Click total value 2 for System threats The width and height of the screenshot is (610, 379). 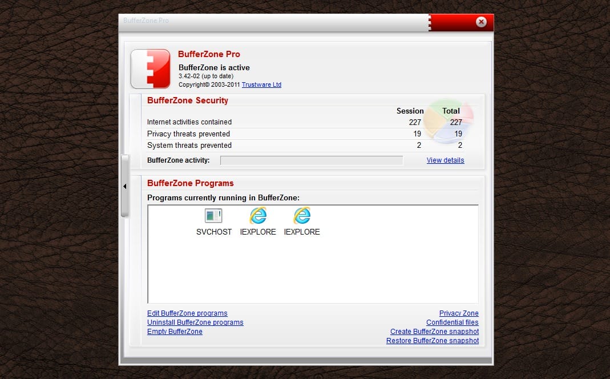point(460,145)
